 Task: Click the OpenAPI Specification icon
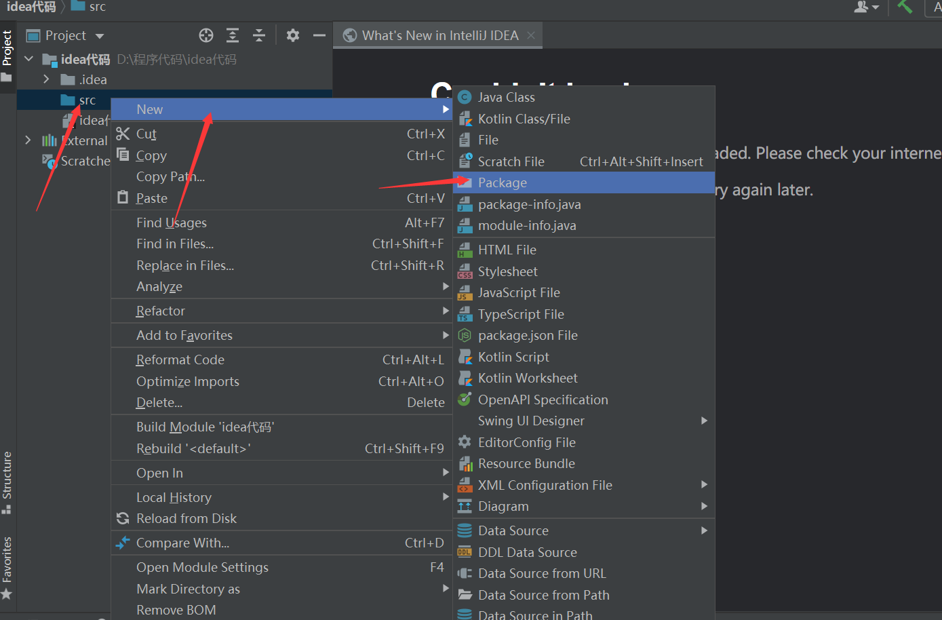click(x=465, y=400)
